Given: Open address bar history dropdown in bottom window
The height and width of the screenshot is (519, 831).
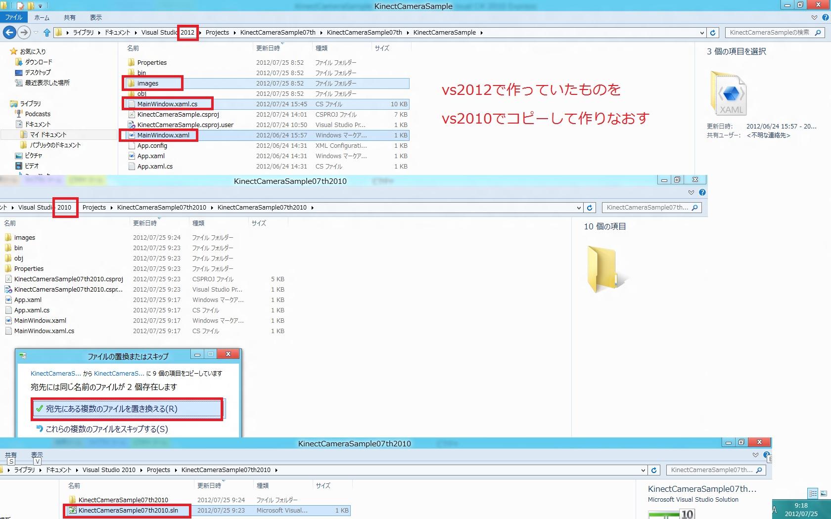Looking at the screenshot, I should click(x=643, y=470).
